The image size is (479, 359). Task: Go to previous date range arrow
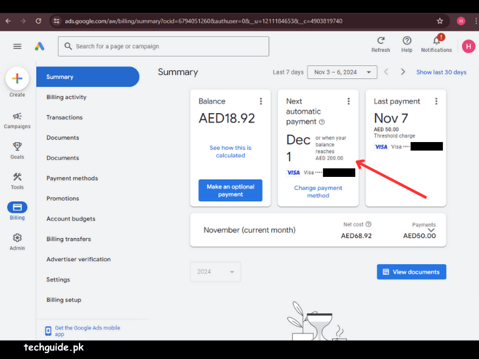click(386, 72)
